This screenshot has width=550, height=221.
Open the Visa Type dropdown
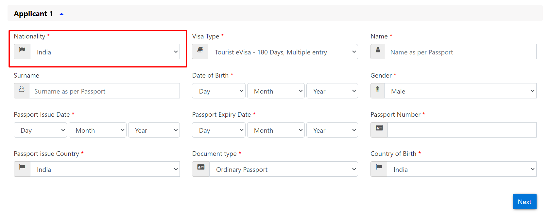[x=283, y=52]
